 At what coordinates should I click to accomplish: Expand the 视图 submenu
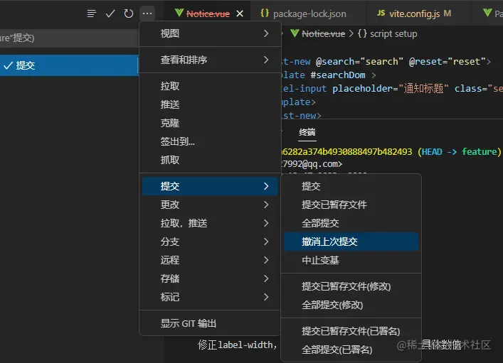coord(210,33)
